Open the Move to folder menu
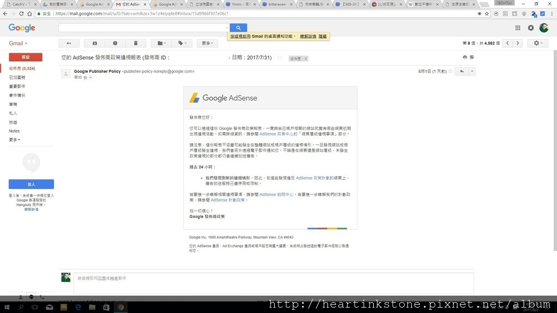 click(x=162, y=43)
